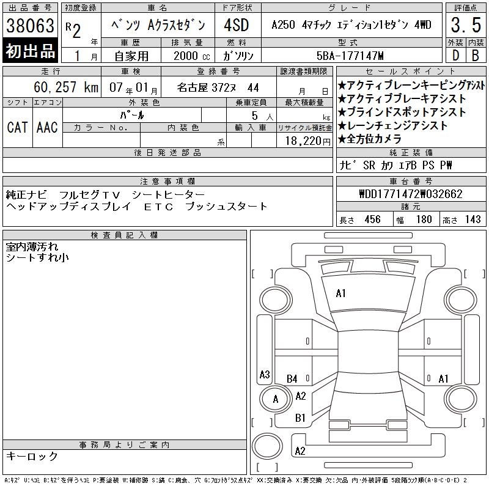Click exterior grade D
The image size is (489, 489).
[x=455, y=56]
